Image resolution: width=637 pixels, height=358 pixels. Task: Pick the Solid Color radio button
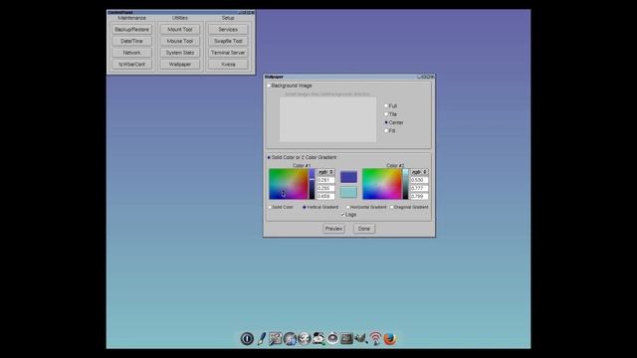270,207
